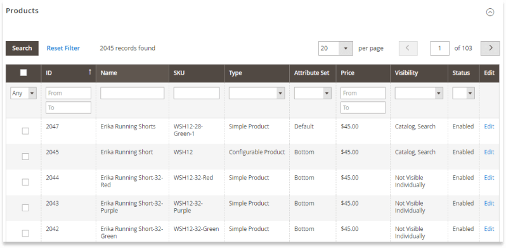Image resolution: width=506 pixels, height=248 pixels.
Task: Select checkbox for product ID 2044
Action: (x=25, y=182)
